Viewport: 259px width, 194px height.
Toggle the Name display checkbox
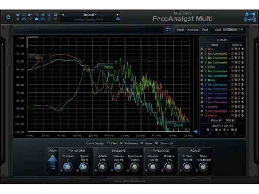point(142,143)
